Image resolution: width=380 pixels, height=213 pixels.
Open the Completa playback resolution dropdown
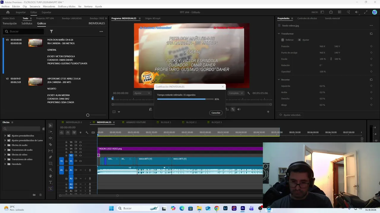236,93
